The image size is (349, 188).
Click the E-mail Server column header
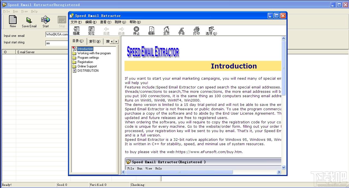[x=42, y=52]
